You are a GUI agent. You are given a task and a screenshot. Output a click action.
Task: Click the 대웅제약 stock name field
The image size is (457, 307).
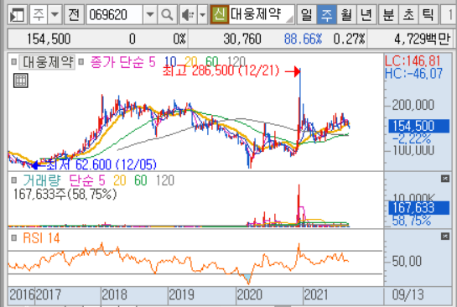click(262, 14)
